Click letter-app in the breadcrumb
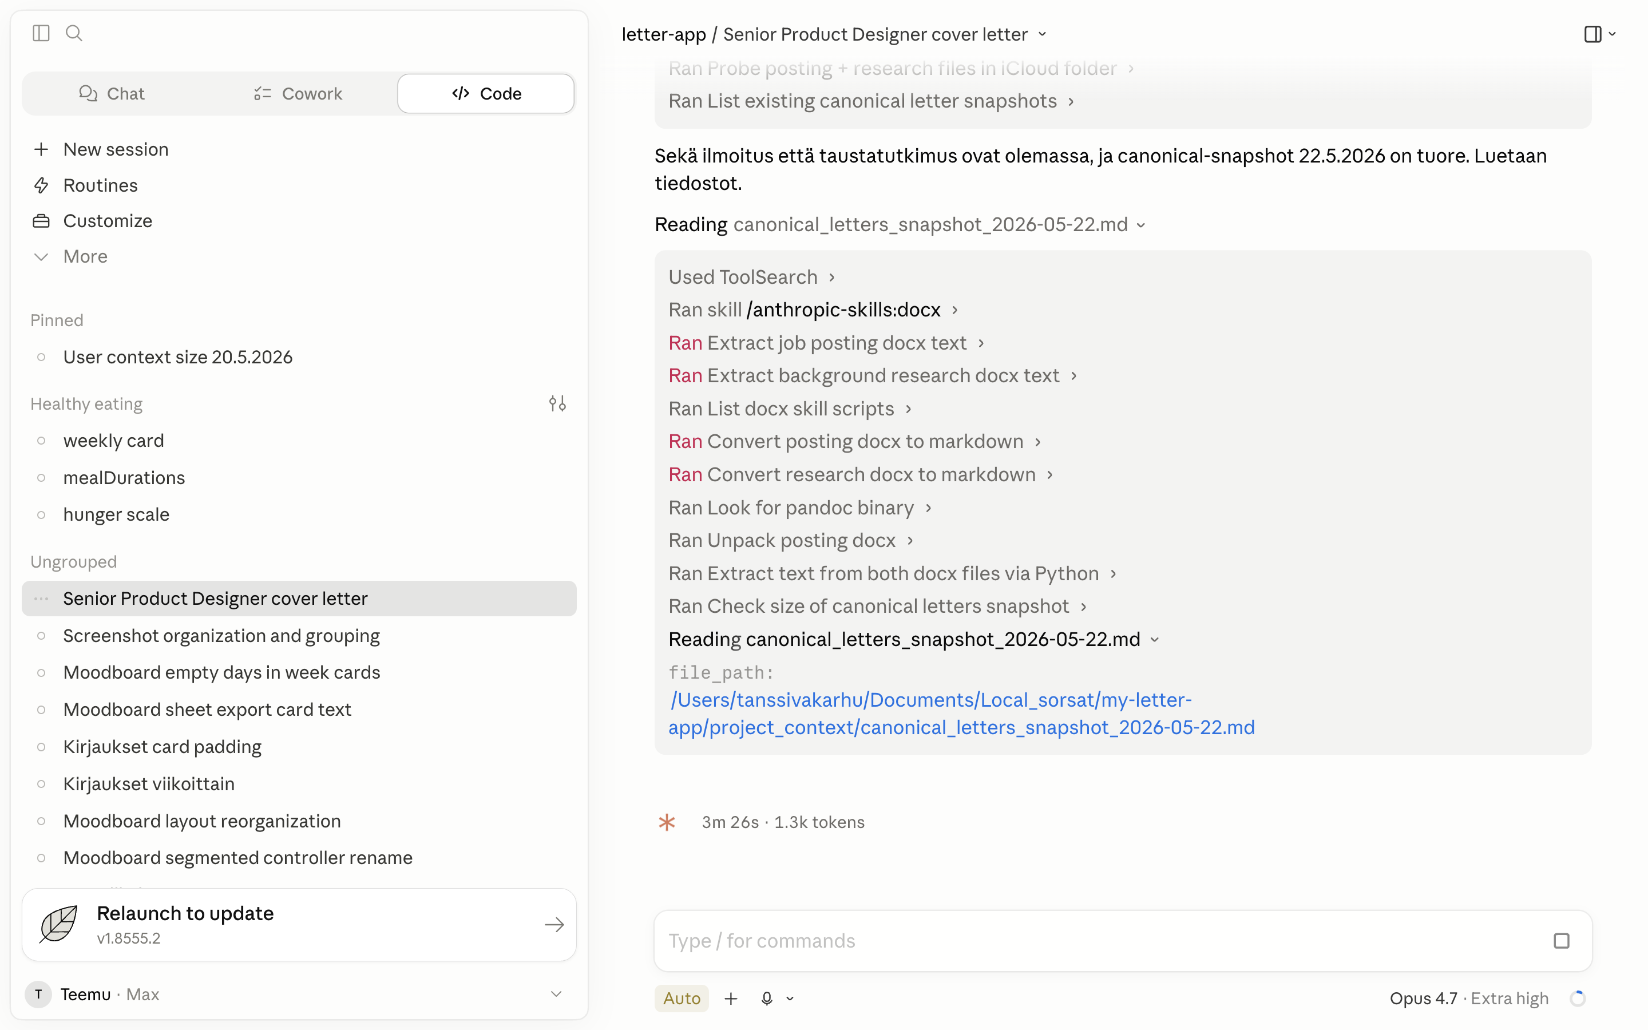The width and height of the screenshot is (1648, 1030). tap(663, 34)
